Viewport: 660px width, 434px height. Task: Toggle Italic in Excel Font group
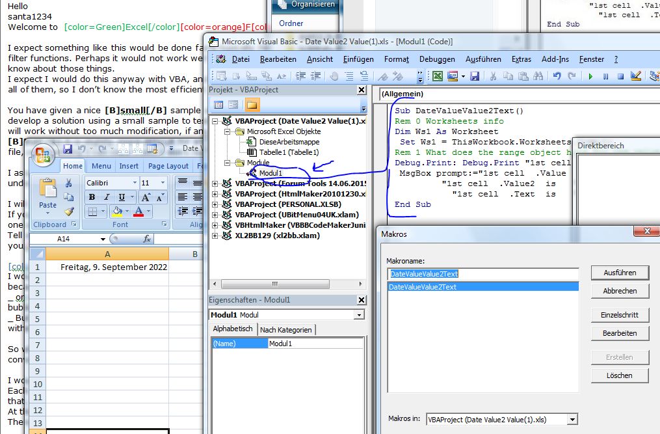coord(107,197)
